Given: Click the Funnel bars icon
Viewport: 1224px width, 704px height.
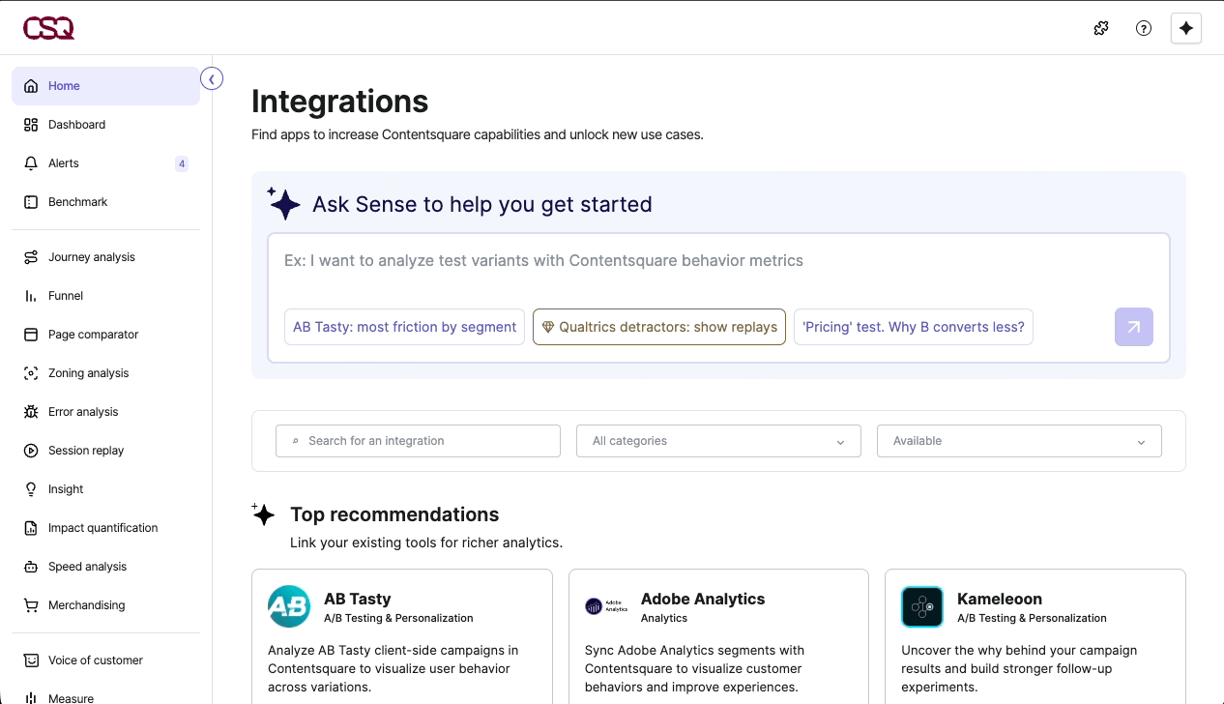Looking at the screenshot, I should 31,296.
